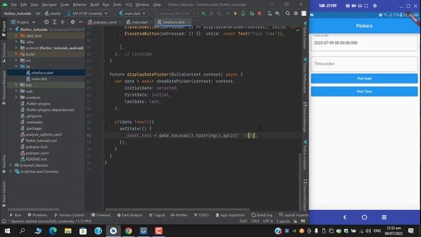Viewport: 421px width, 237px height.
Task: Trigger Flutter Hot Reload lightning icon
Action: coord(235,13)
